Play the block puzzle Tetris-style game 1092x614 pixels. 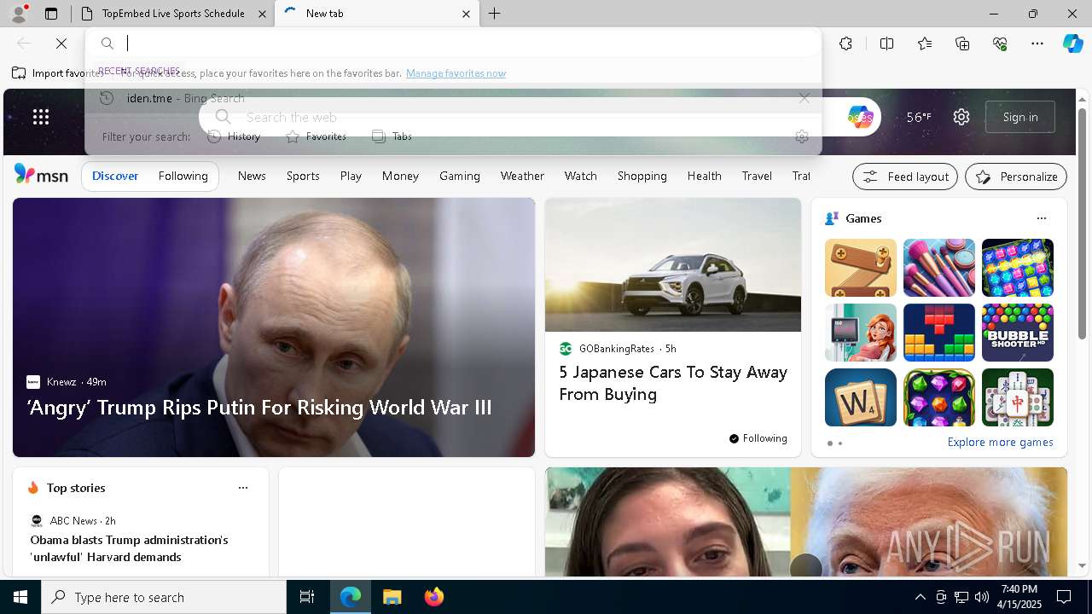tap(939, 333)
